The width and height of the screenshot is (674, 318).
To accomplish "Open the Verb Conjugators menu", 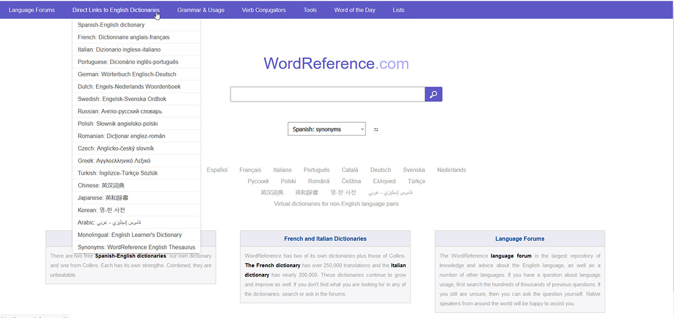I will click(264, 10).
